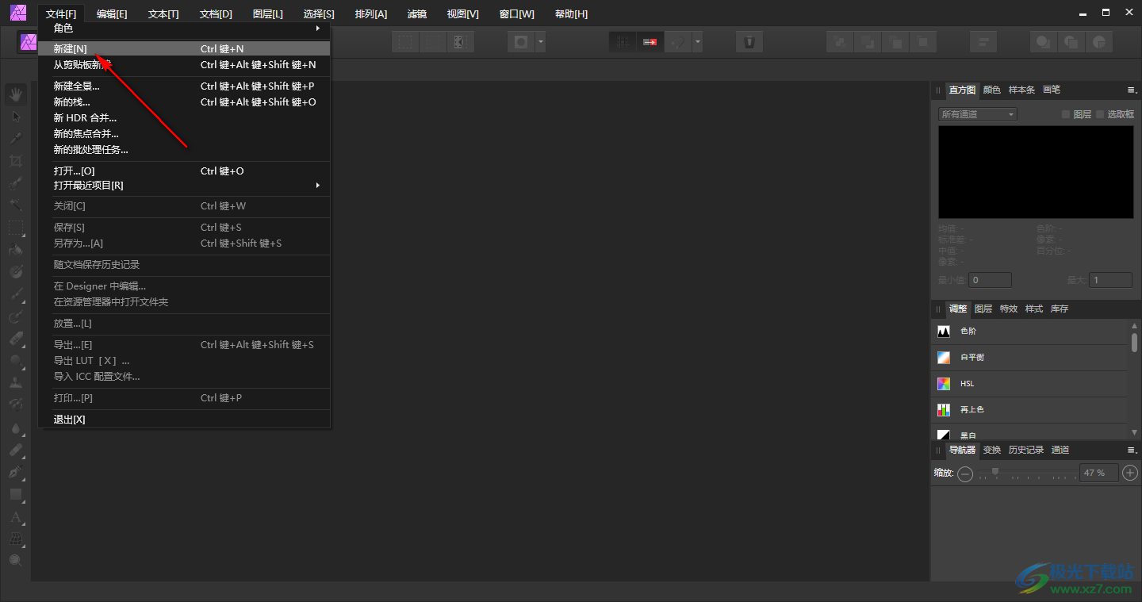Open the 所有通道 channel dropdown
The width and height of the screenshot is (1142, 602).
[x=977, y=114]
